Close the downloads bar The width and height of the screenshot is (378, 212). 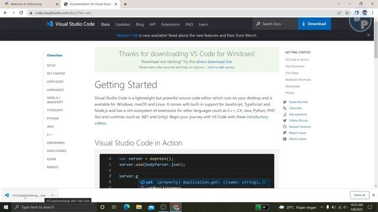[373, 195]
